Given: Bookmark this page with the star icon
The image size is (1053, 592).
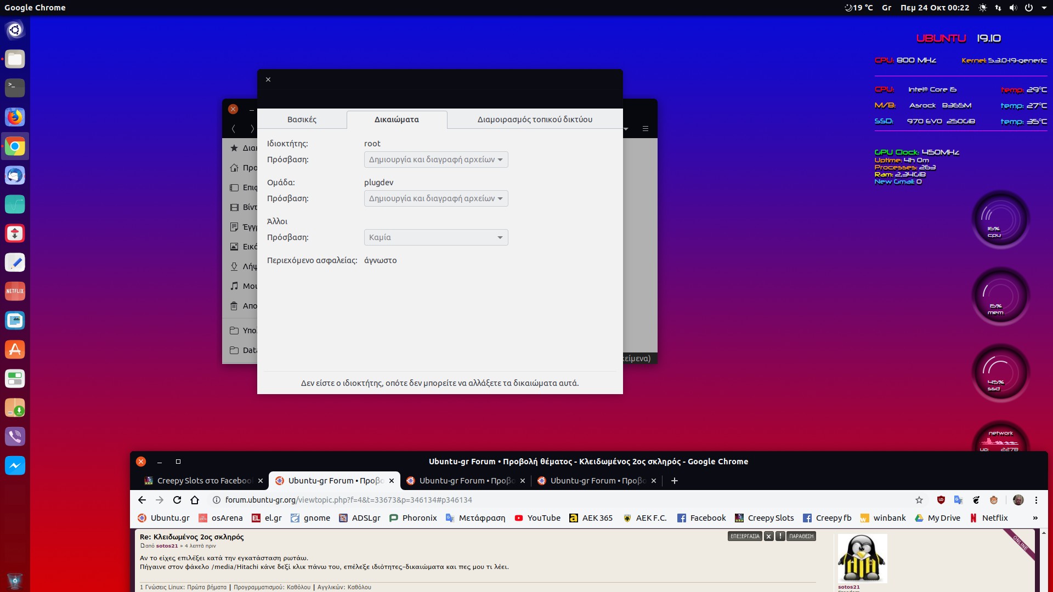Looking at the screenshot, I should point(919,500).
